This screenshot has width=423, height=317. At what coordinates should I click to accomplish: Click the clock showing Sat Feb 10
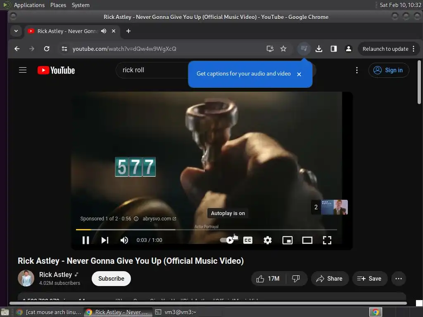(x=400, y=5)
